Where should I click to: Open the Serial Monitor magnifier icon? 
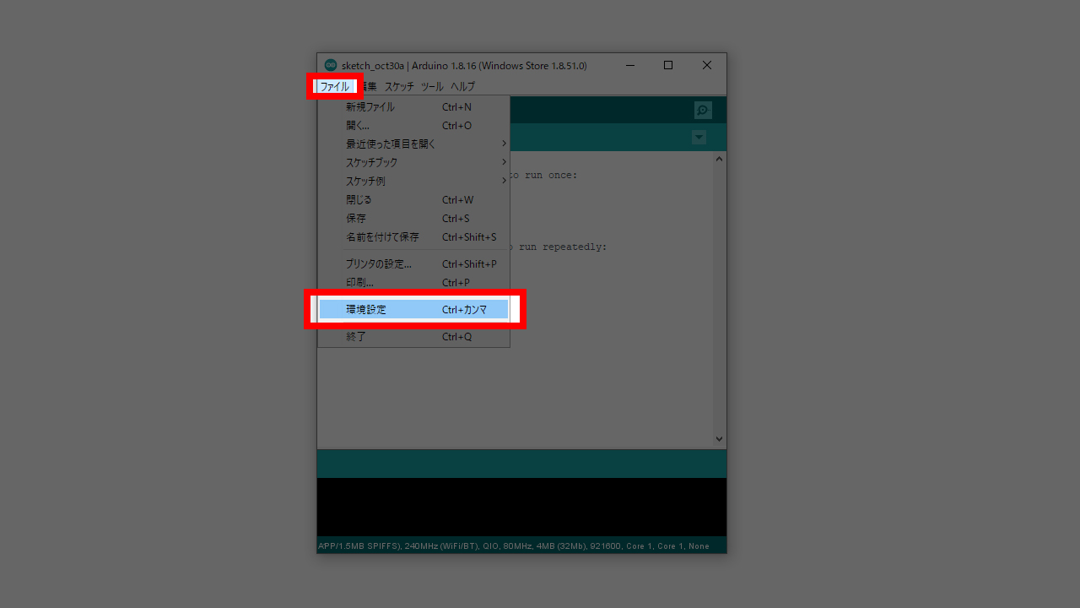tap(703, 111)
